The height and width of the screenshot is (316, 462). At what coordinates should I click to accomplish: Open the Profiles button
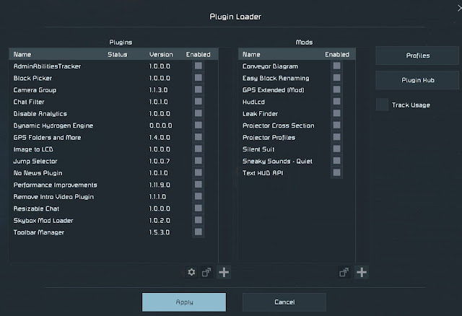pyautogui.click(x=417, y=56)
